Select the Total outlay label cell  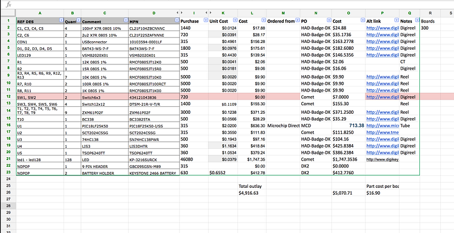click(x=252, y=186)
